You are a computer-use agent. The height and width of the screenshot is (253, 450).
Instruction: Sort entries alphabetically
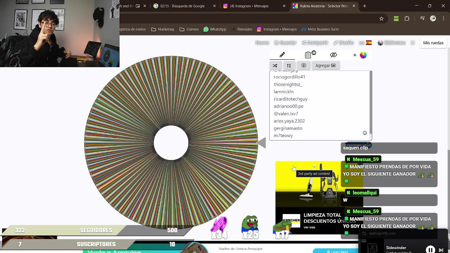point(289,65)
